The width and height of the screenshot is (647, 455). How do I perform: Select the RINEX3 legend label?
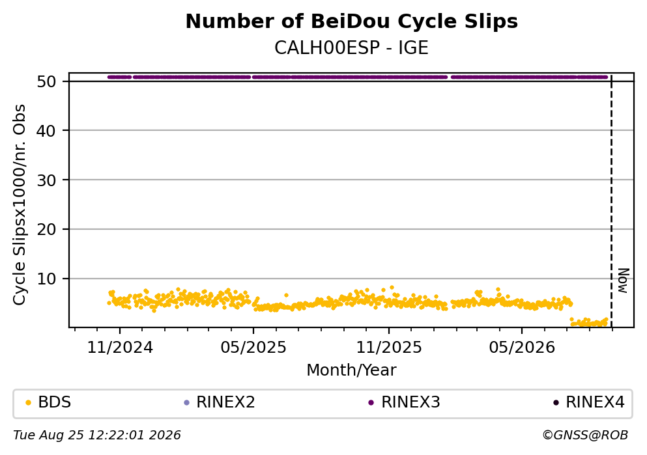point(410,402)
